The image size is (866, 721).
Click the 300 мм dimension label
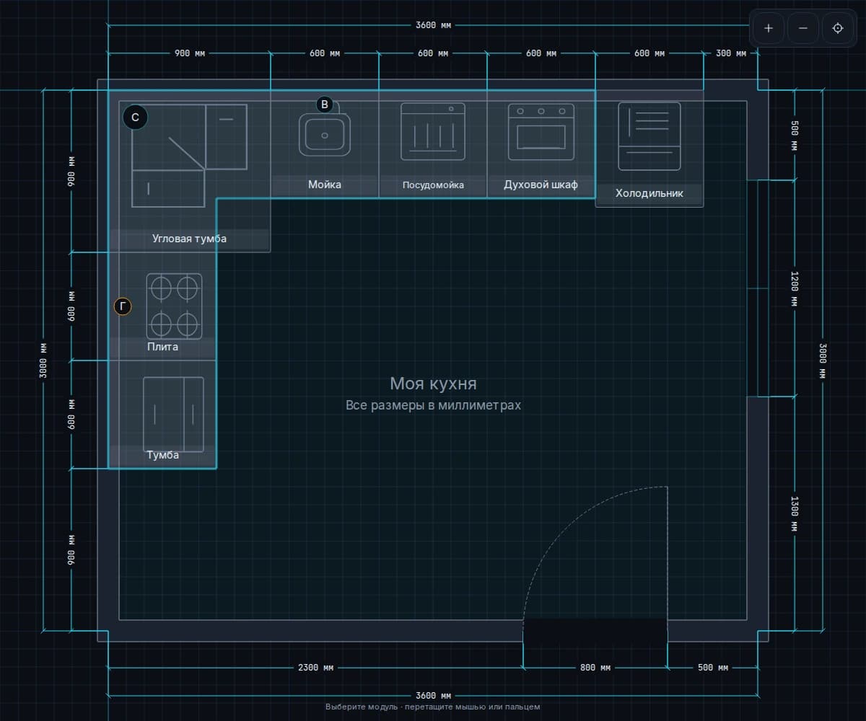click(730, 53)
